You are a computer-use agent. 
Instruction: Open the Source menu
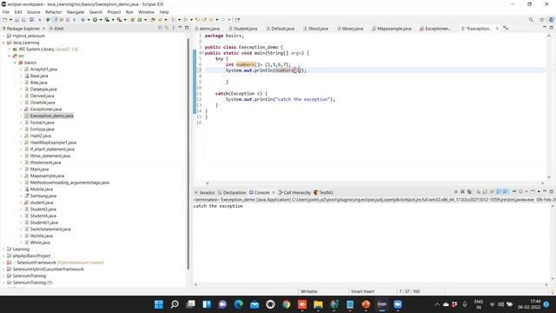pyautogui.click(x=34, y=12)
